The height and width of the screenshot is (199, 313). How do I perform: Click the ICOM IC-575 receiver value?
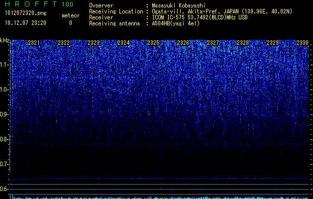200,17
